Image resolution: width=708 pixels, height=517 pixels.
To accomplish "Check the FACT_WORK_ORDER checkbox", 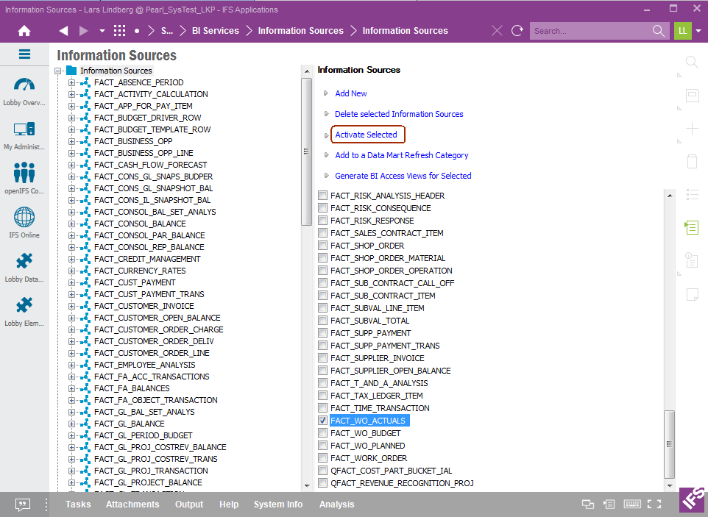I will click(x=322, y=458).
